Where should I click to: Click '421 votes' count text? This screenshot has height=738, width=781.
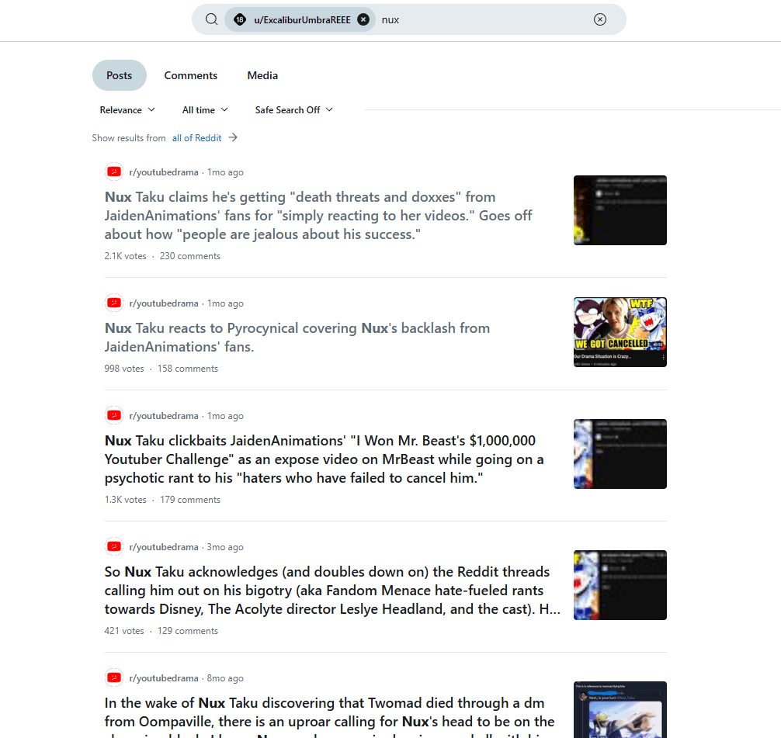[124, 631]
